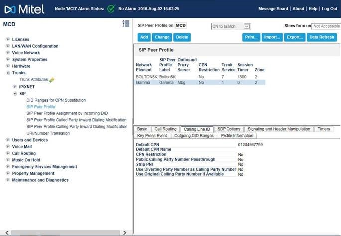Expand the Hardware node

click(8, 66)
